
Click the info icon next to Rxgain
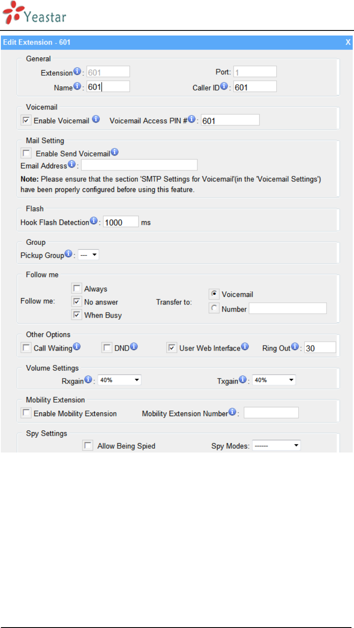coord(88,379)
